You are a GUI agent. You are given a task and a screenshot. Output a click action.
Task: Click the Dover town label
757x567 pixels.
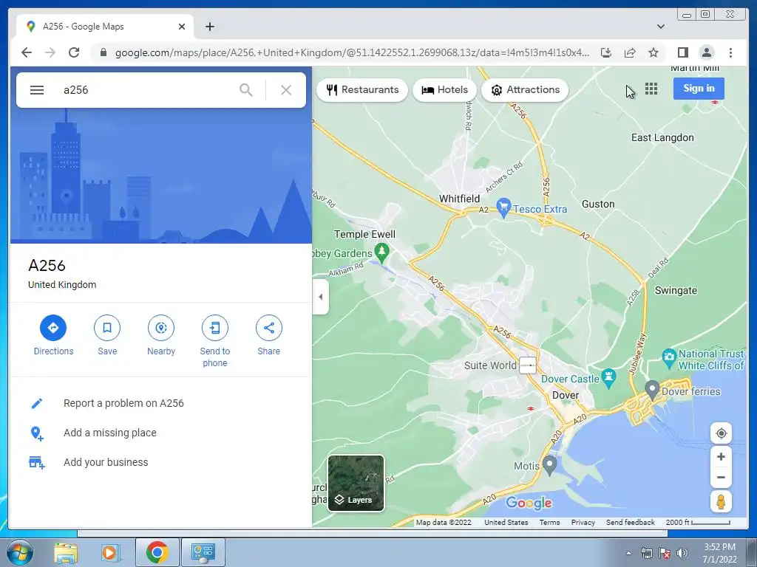(x=566, y=396)
